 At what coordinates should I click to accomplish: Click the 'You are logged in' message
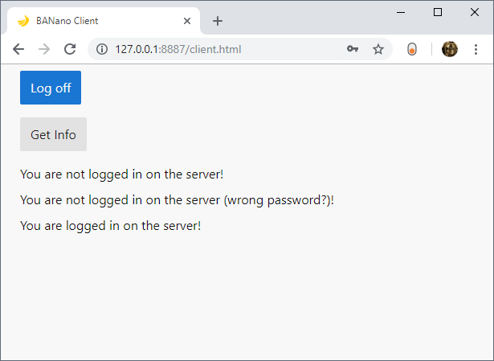click(110, 225)
